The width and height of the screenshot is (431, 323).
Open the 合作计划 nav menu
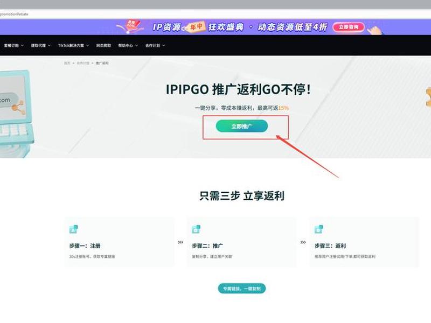pos(155,45)
